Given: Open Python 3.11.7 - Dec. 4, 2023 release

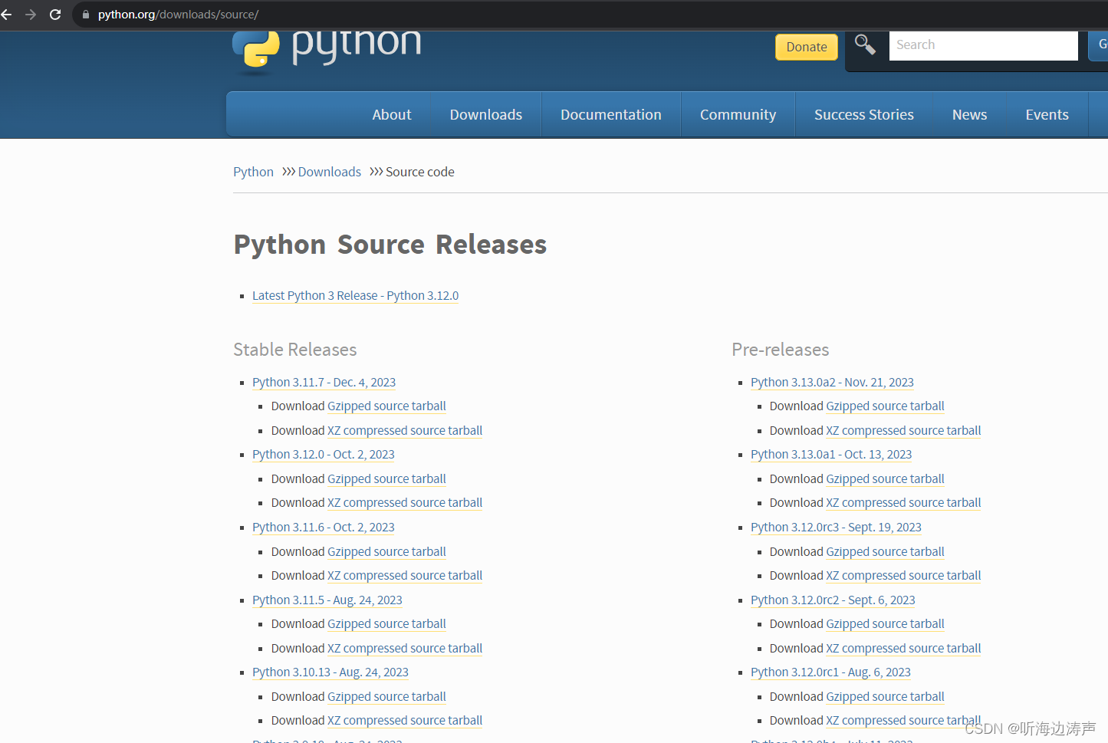Looking at the screenshot, I should pos(324,382).
